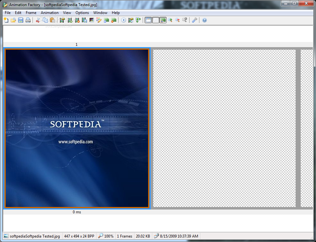Click the 8/15/2009 10:37:39 AM date status
Image resolution: width=316 pixels, height=242 pixels.
tap(179, 236)
